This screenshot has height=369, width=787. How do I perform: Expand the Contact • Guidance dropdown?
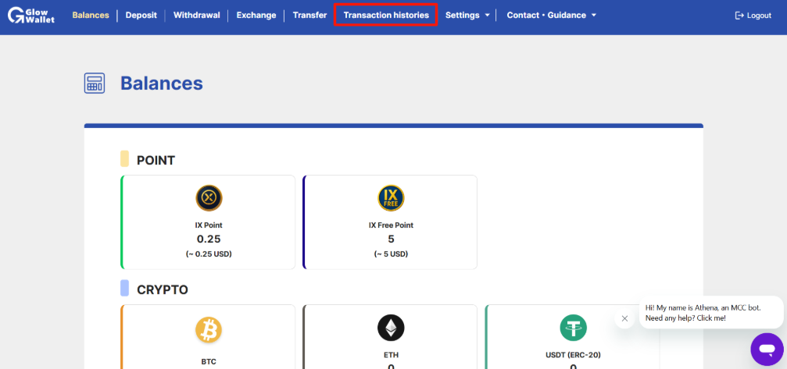click(x=551, y=15)
